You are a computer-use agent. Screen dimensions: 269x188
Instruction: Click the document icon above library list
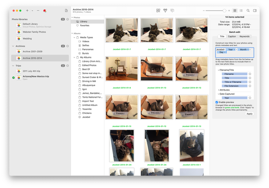point(66,11)
